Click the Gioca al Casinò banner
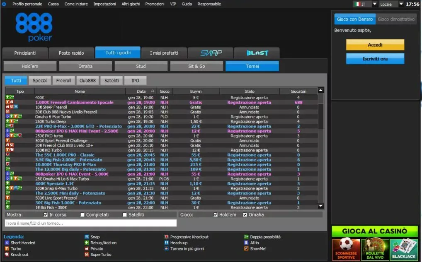The width and height of the screenshot is (422, 262). pos(375,231)
